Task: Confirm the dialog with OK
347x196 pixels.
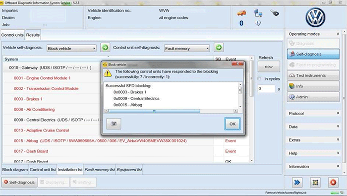Action: pyautogui.click(x=232, y=124)
